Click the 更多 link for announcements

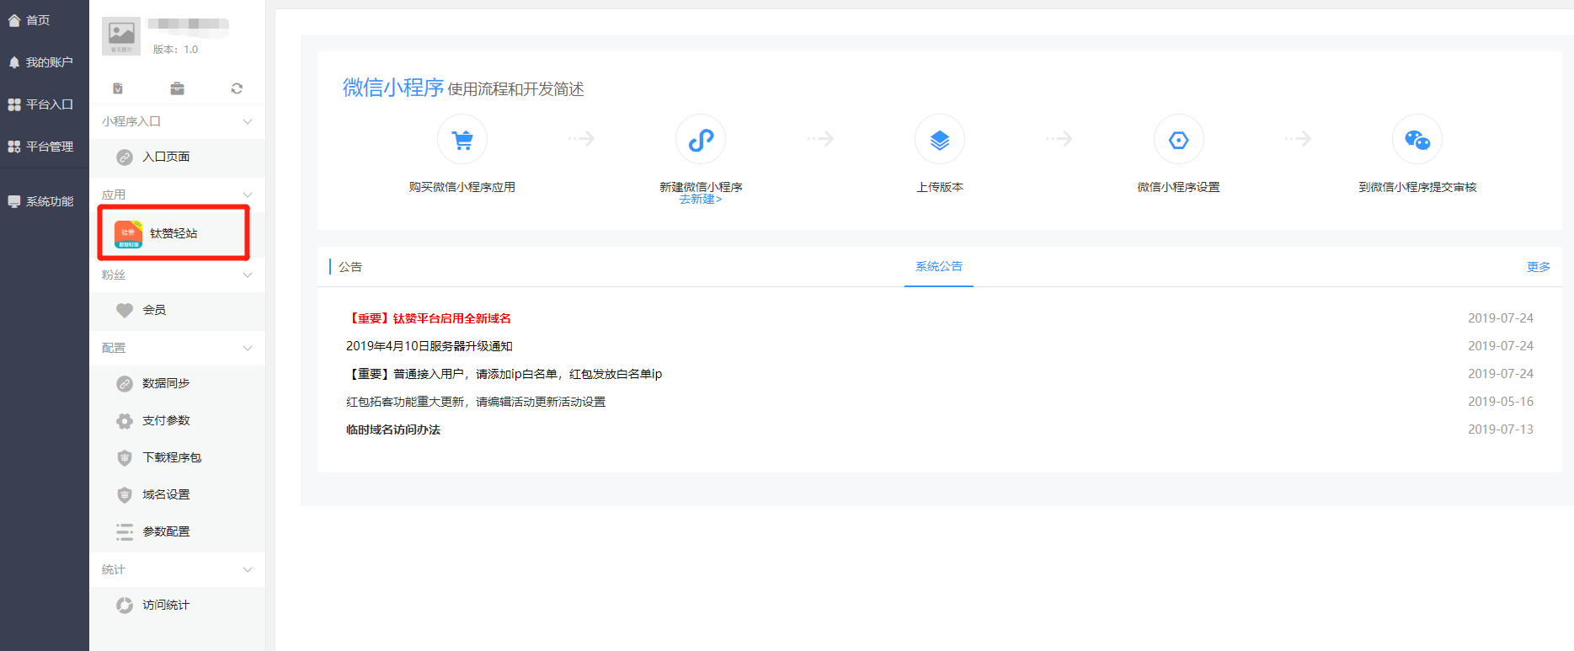[1539, 267]
